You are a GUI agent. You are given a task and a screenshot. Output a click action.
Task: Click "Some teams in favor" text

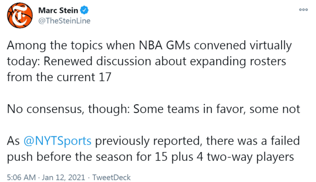coord(189,109)
